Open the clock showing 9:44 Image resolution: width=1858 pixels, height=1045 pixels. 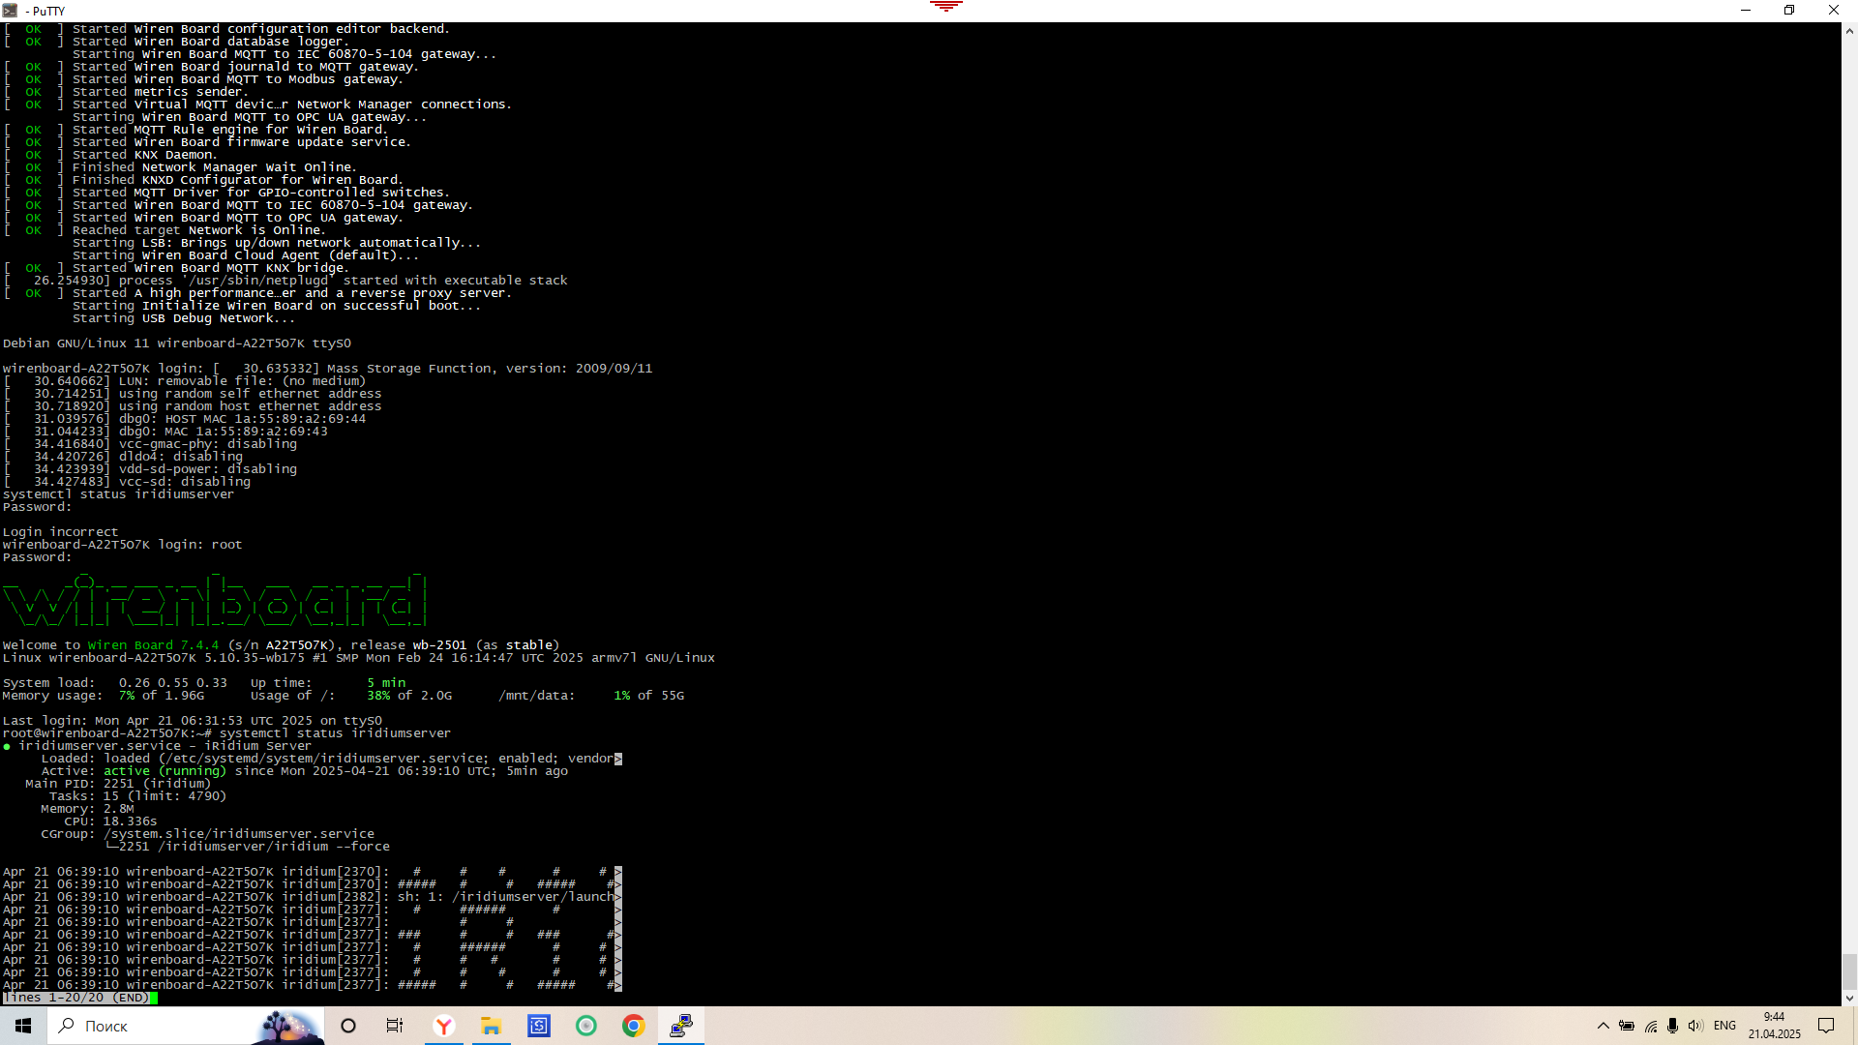1774,1026
